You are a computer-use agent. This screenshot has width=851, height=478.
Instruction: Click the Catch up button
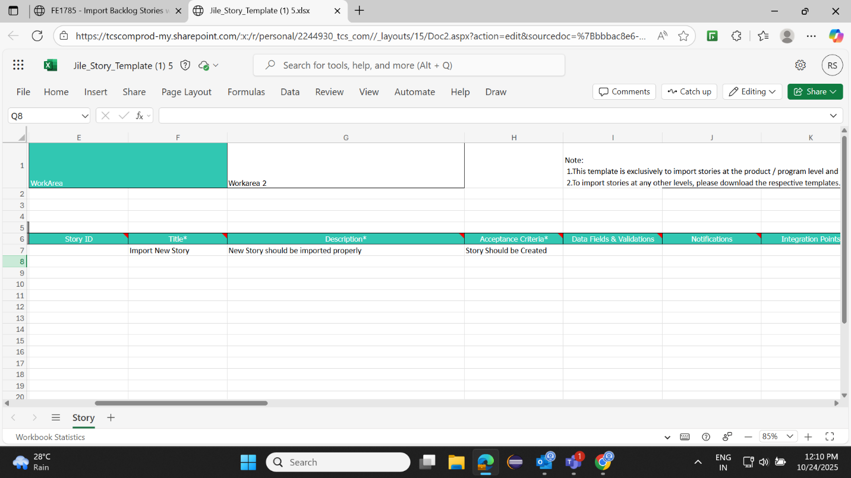(689, 91)
